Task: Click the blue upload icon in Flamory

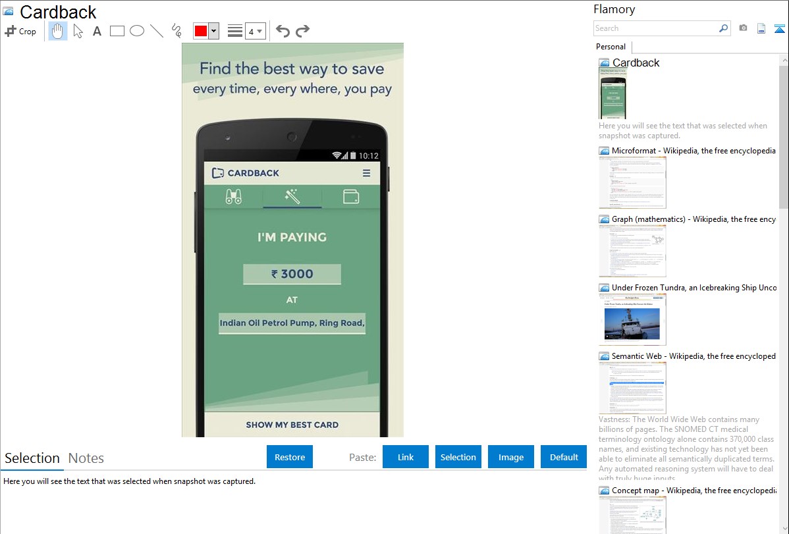Action: click(x=779, y=28)
